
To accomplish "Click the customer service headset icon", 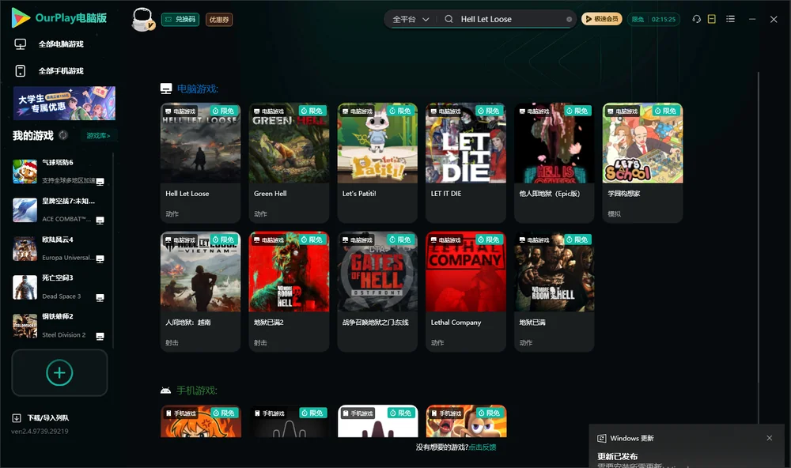I will click(697, 19).
